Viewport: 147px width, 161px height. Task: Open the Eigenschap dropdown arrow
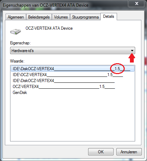click(132, 51)
